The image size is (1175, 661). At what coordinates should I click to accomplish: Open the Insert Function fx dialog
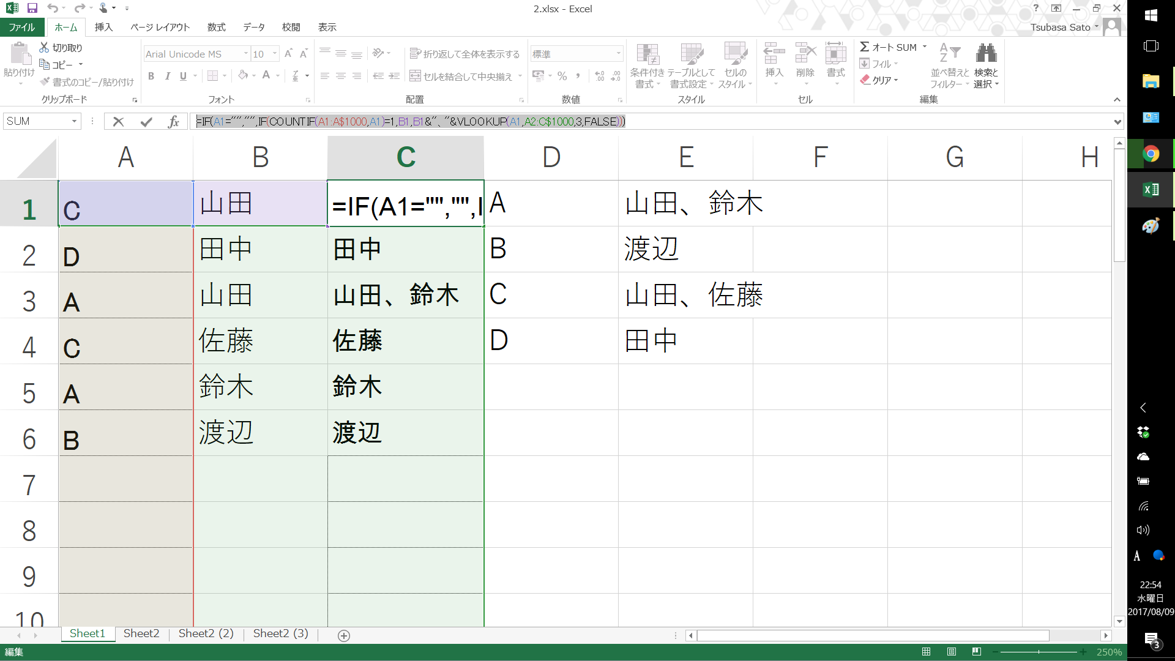click(x=173, y=122)
